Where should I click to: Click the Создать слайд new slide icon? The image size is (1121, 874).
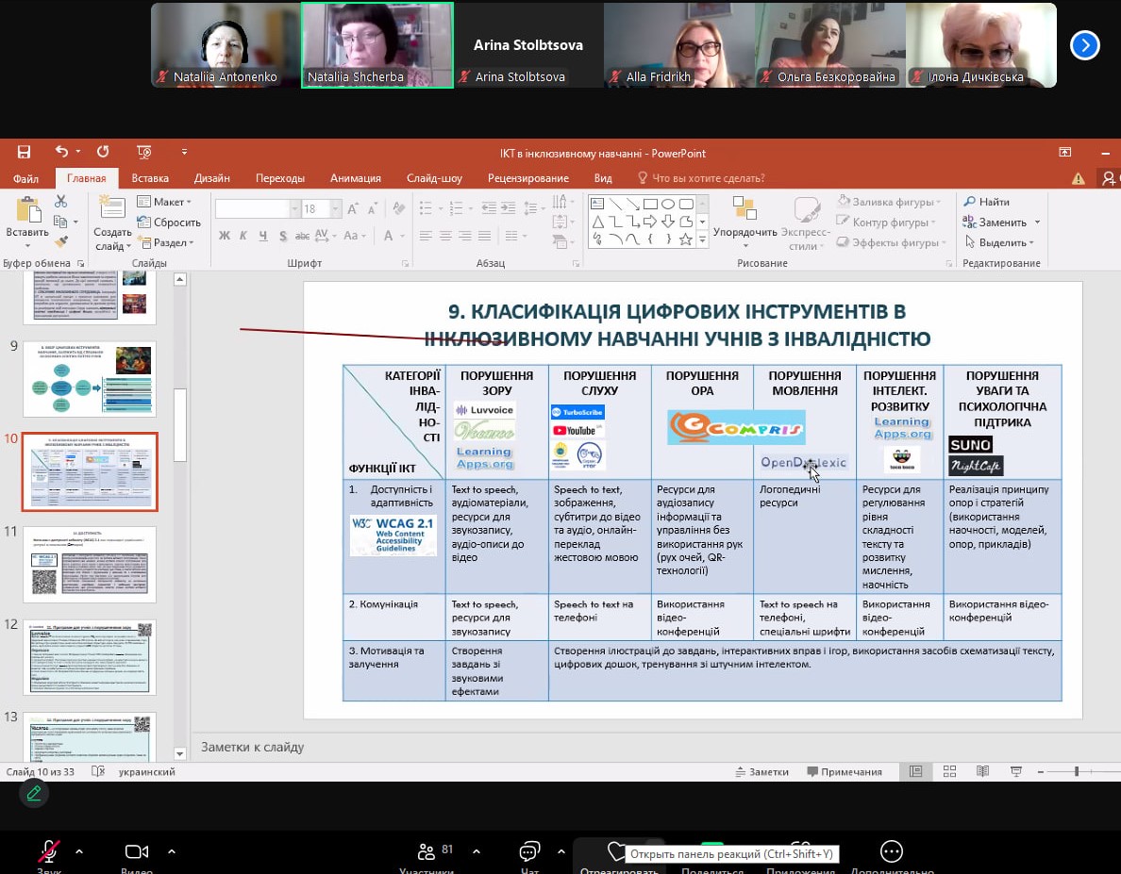click(112, 207)
